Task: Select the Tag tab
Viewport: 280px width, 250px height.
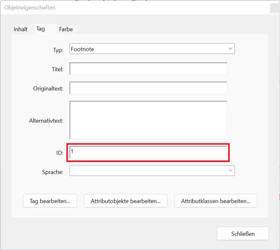Action: coord(40,29)
